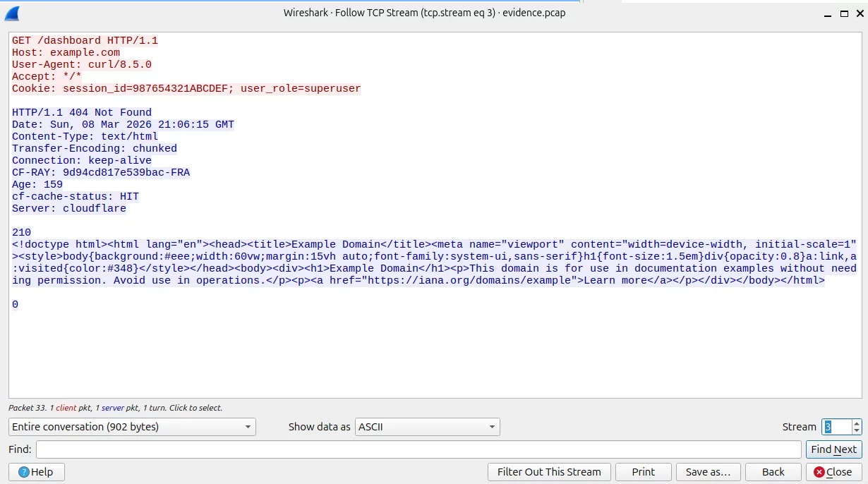This screenshot has width=868, height=484.
Task: Increment the Stream number with up arrow
Action: pos(857,423)
